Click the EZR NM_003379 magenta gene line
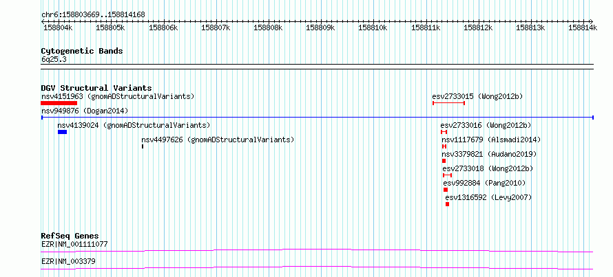 (317, 267)
